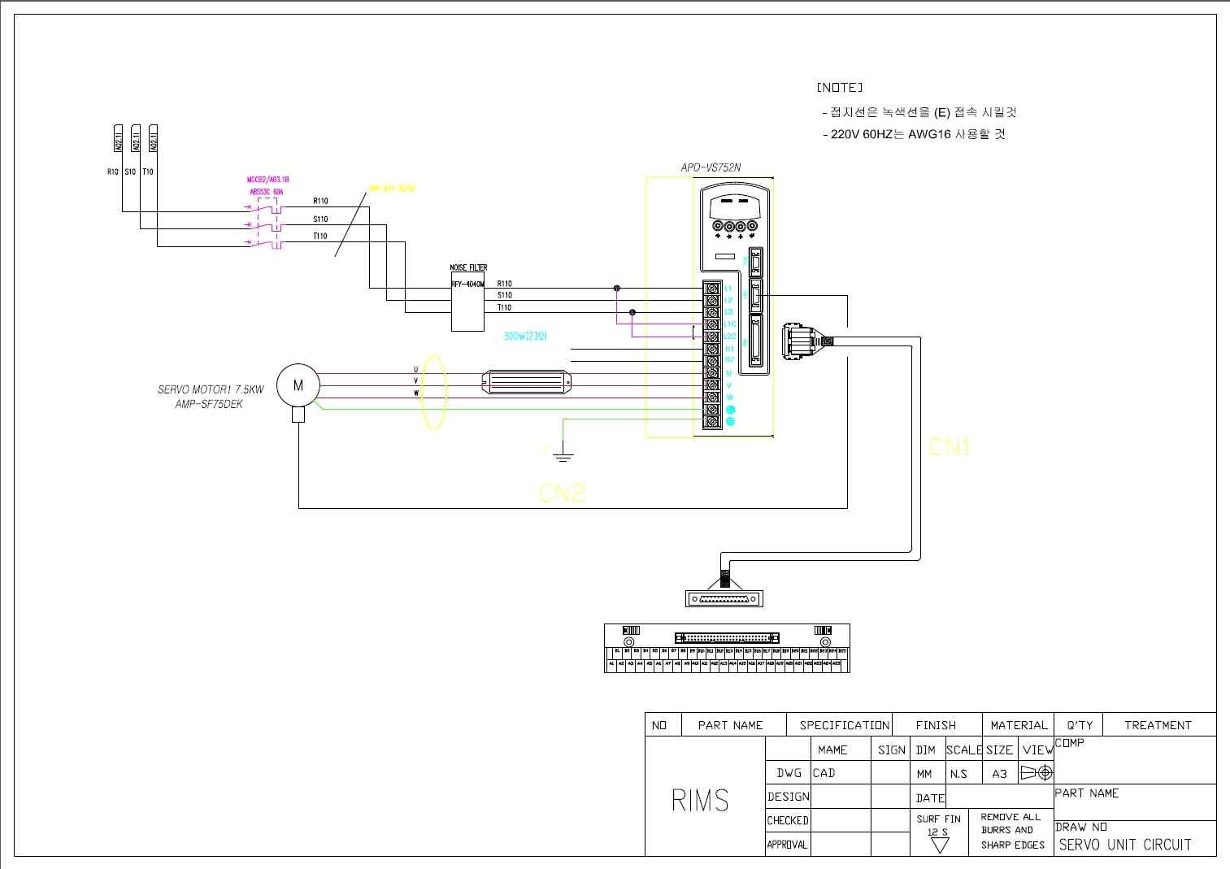Select the long CN1 port on the drive

click(x=758, y=341)
